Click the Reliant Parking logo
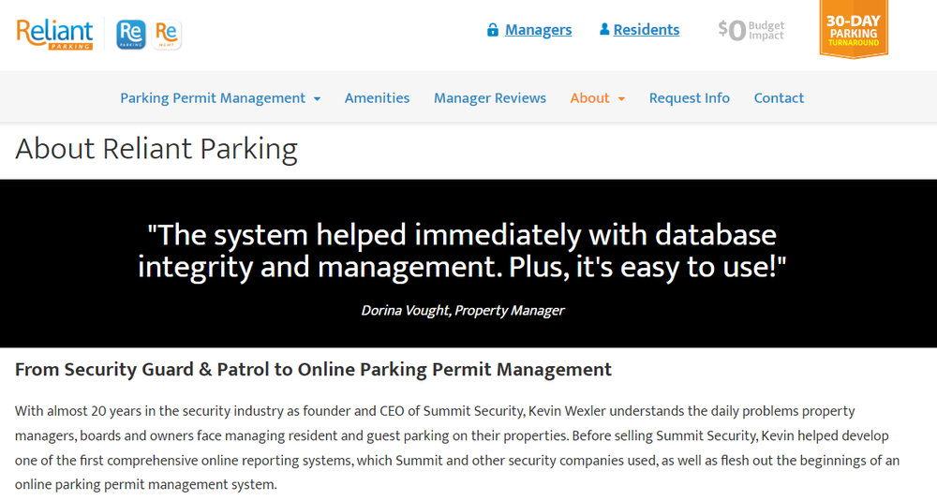The height and width of the screenshot is (500, 937). (x=54, y=35)
